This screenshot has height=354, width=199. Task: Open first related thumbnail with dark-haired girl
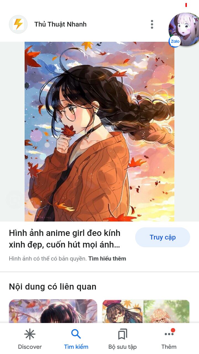coord(53,311)
